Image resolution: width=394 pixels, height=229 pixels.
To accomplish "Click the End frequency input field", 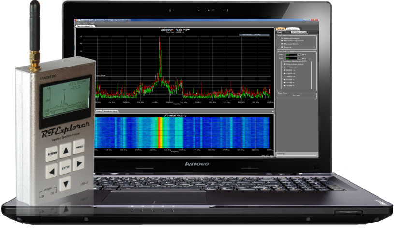I will click(292, 58).
